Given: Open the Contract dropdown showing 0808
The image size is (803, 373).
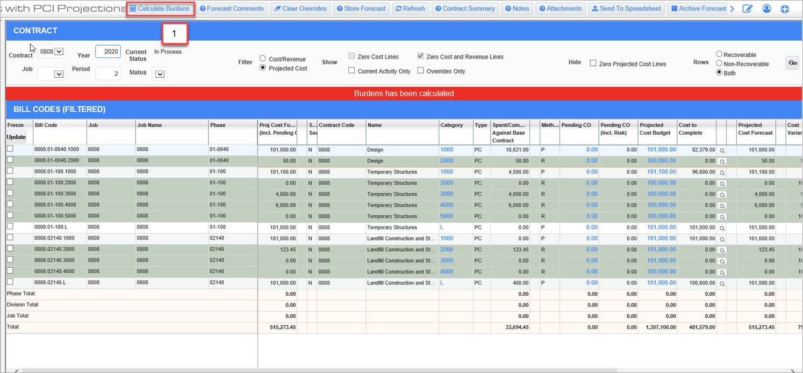Looking at the screenshot, I should 59,52.
